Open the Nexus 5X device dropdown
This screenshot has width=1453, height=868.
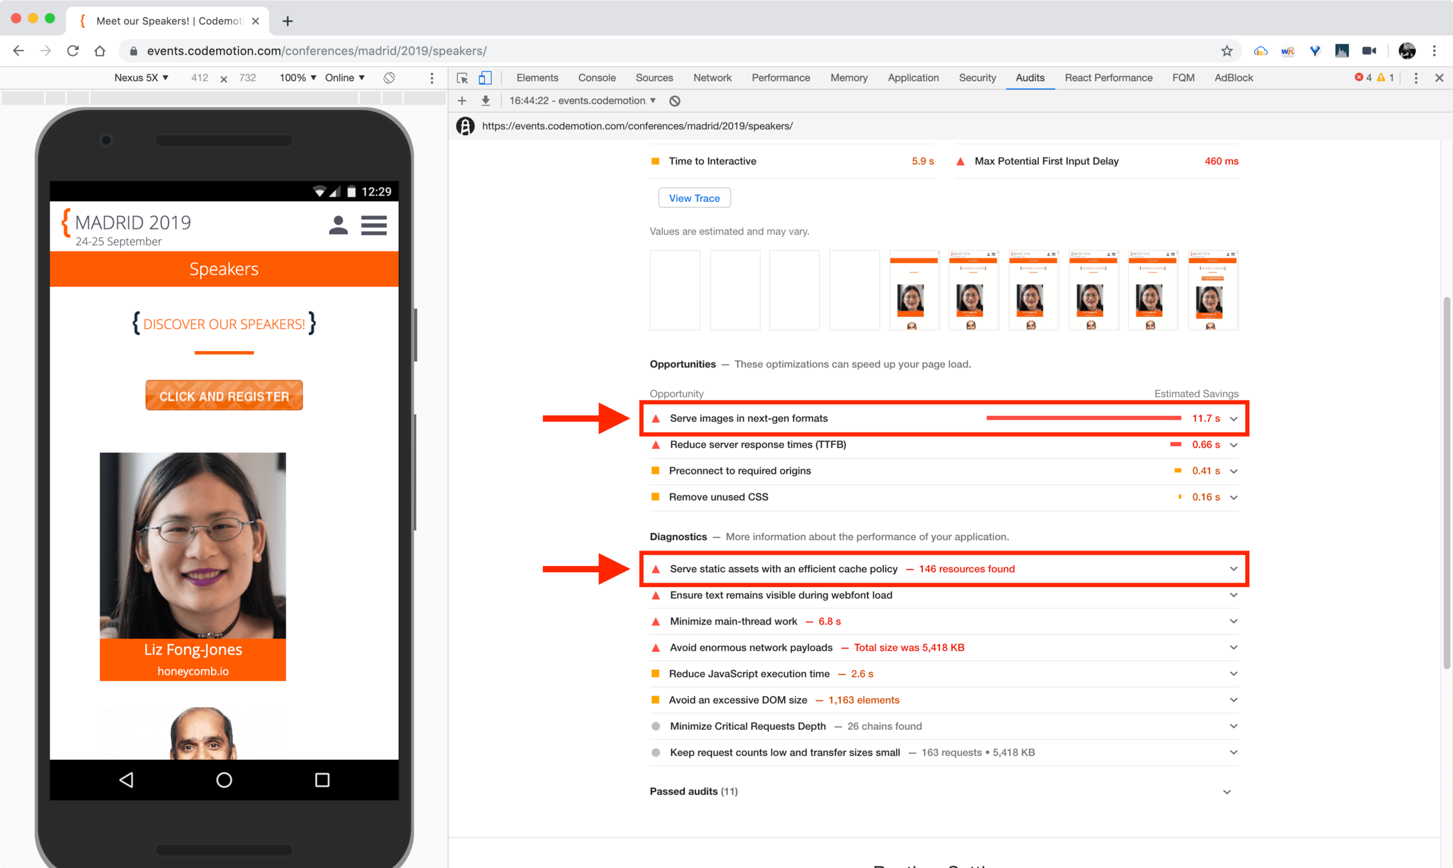pyautogui.click(x=142, y=78)
